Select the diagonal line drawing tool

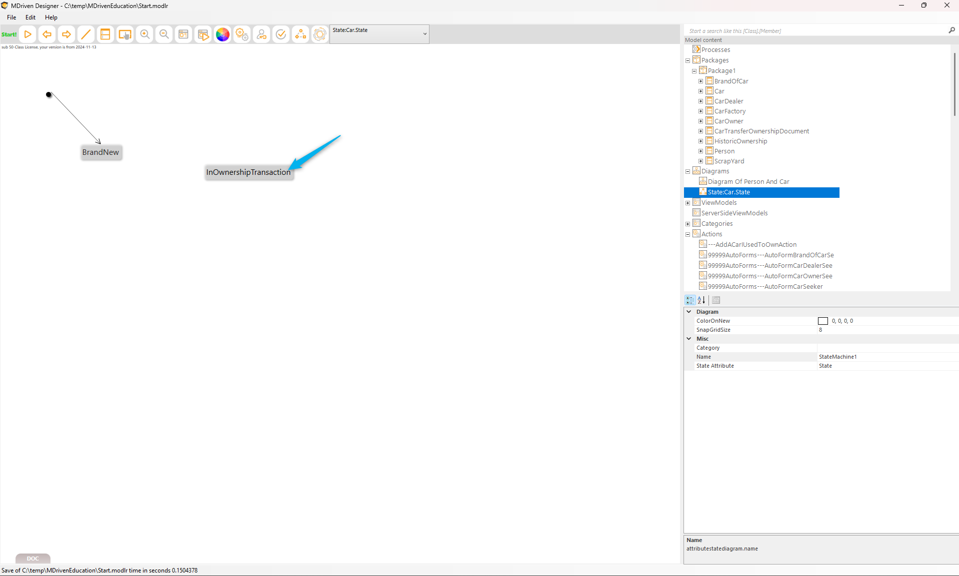86,34
